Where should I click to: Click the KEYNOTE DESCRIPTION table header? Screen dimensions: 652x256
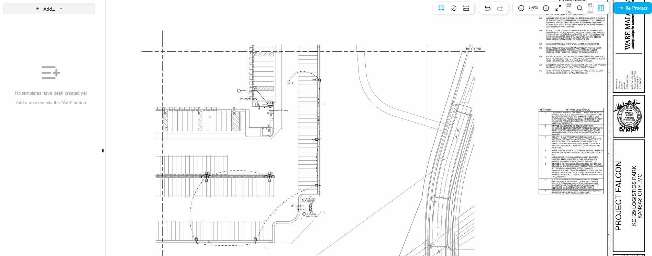click(577, 110)
